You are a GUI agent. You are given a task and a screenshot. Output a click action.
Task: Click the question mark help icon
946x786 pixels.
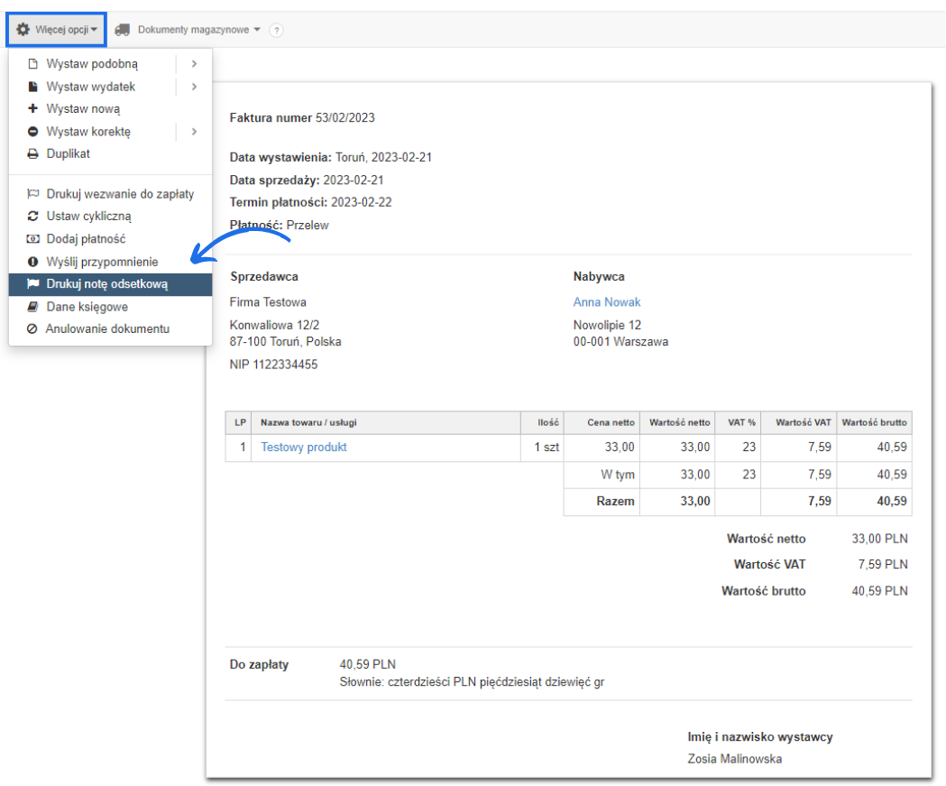276,30
